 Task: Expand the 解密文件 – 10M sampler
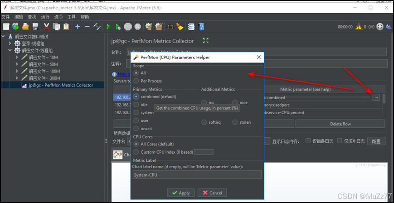pos(17,57)
